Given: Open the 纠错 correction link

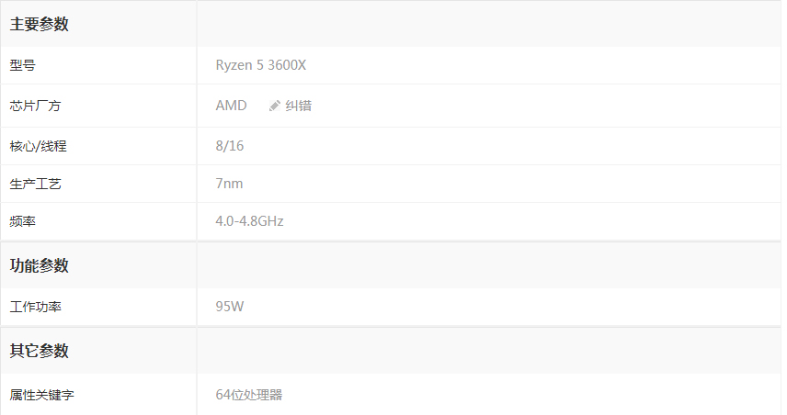Looking at the screenshot, I should (x=298, y=106).
